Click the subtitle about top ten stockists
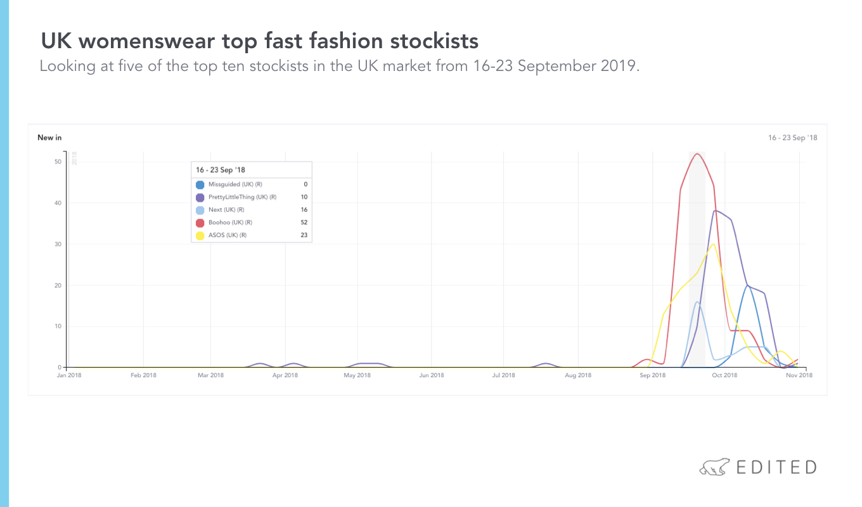The width and height of the screenshot is (862, 507). click(x=340, y=67)
